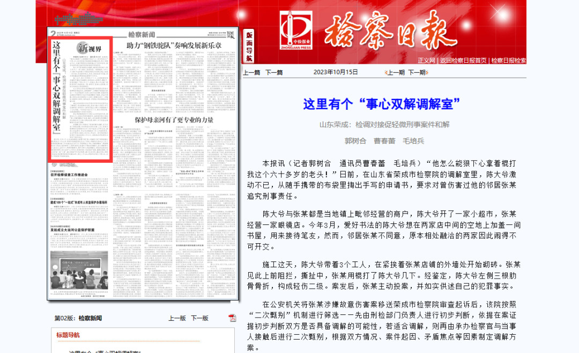Click the 第02版：检察新闻 page label
Viewport: 579px width, 353px height.
click(x=78, y=318)
